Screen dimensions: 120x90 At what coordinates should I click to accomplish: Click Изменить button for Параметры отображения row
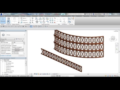[x=17, y=50]
